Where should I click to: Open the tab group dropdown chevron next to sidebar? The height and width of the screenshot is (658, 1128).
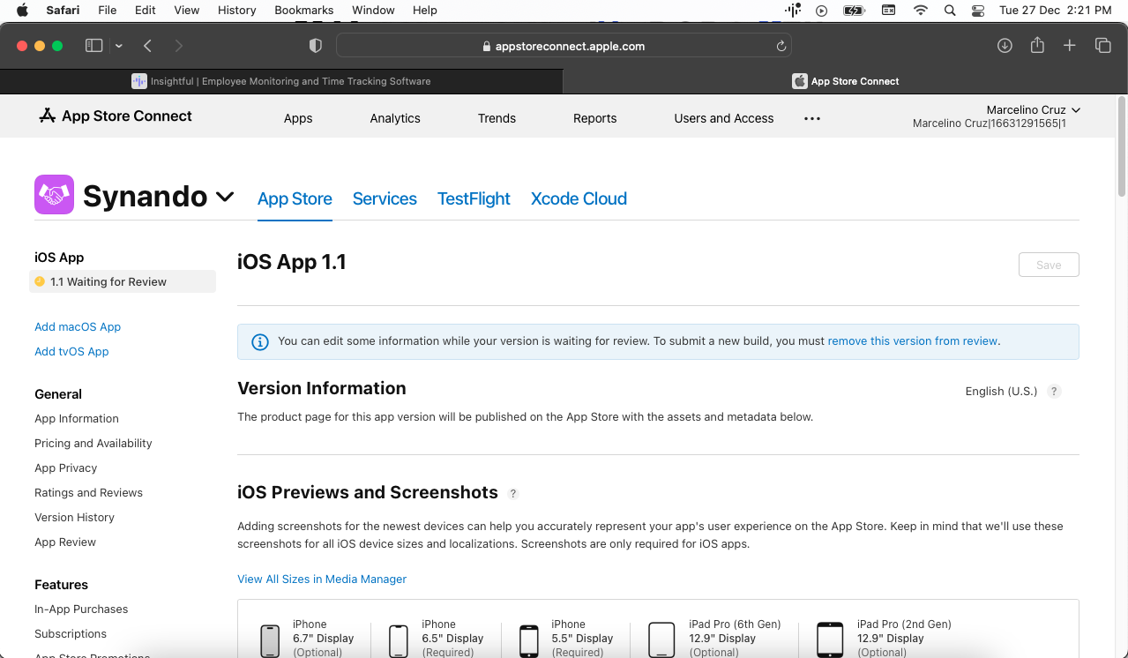[118, 46]
